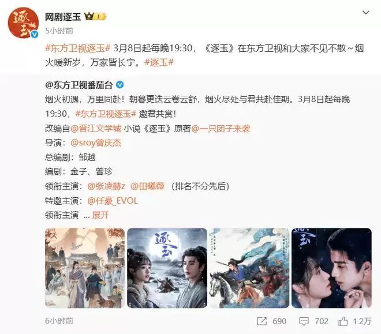This screenshot has width=381, height=334.
Task: View the horse-riding illustrated poster thumbnail
Action: click(x=249, y=268)
